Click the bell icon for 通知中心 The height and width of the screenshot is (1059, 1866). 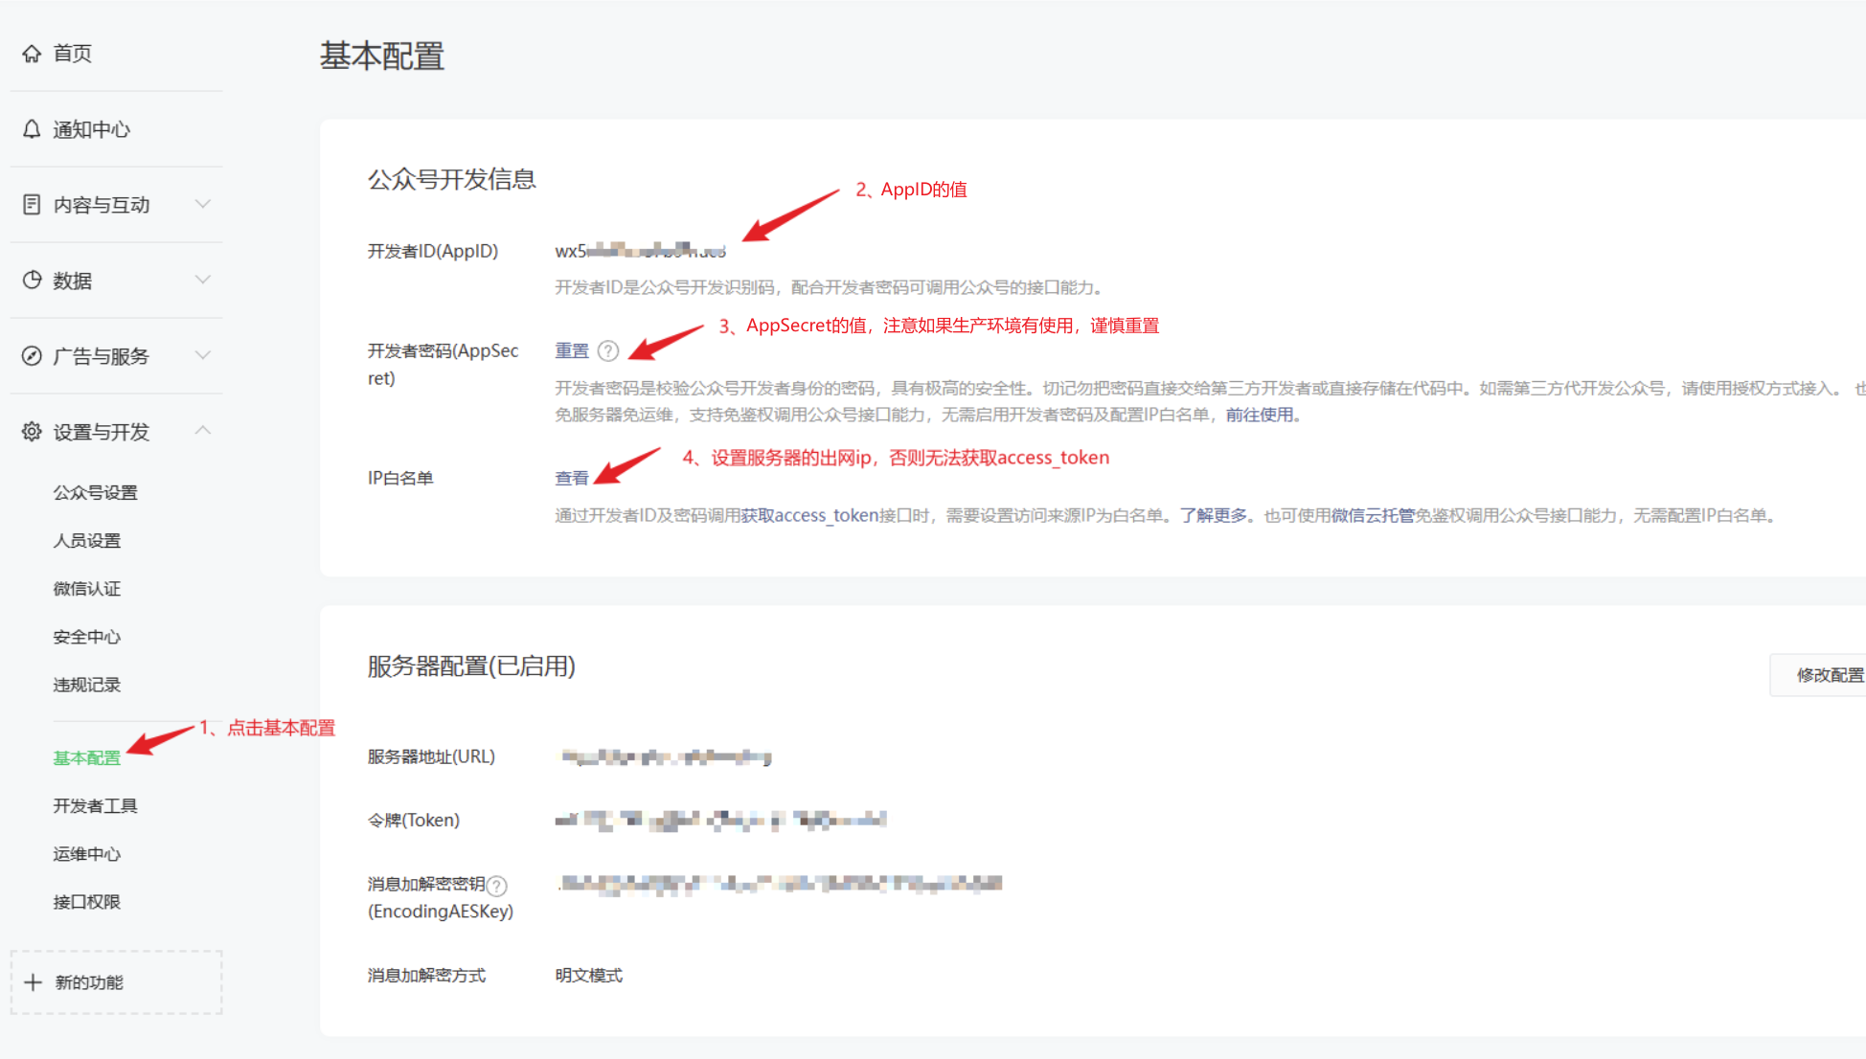(32, 129)
